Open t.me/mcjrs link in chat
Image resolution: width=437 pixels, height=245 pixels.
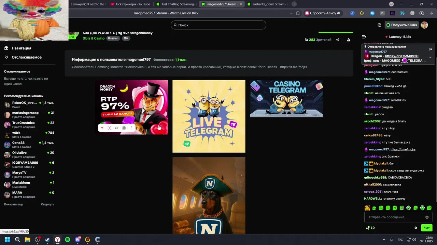[403, 149]
